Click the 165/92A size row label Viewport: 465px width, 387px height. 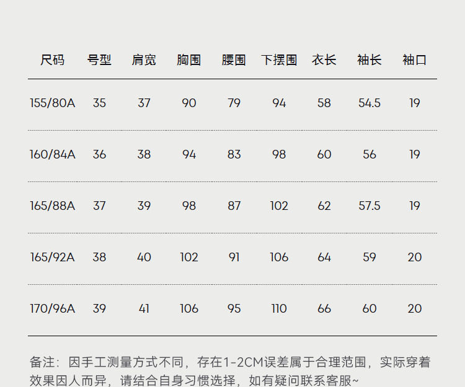click(x=53, y=257)
